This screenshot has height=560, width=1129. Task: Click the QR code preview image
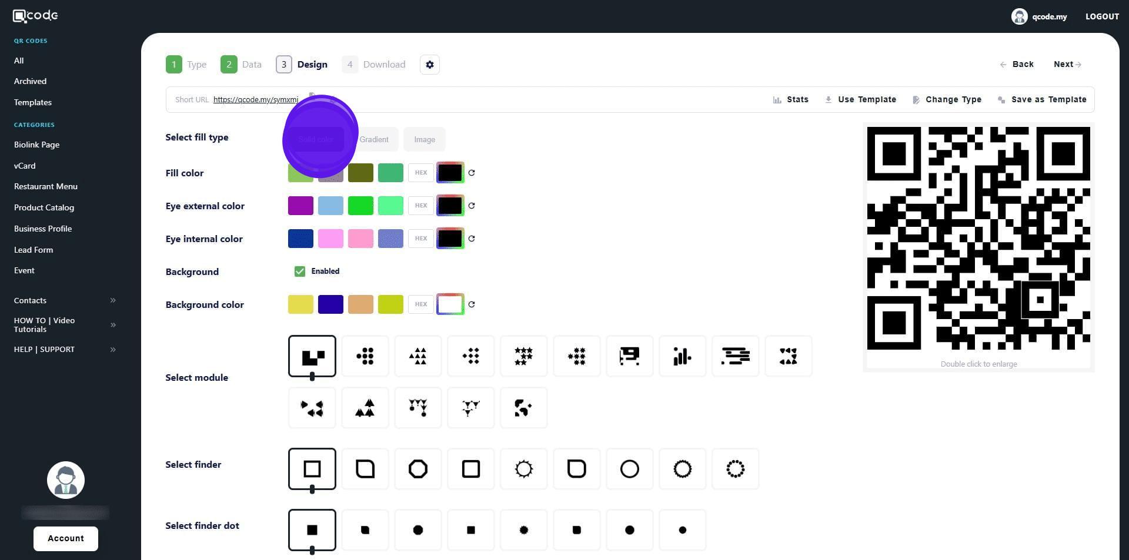point(978,239)
